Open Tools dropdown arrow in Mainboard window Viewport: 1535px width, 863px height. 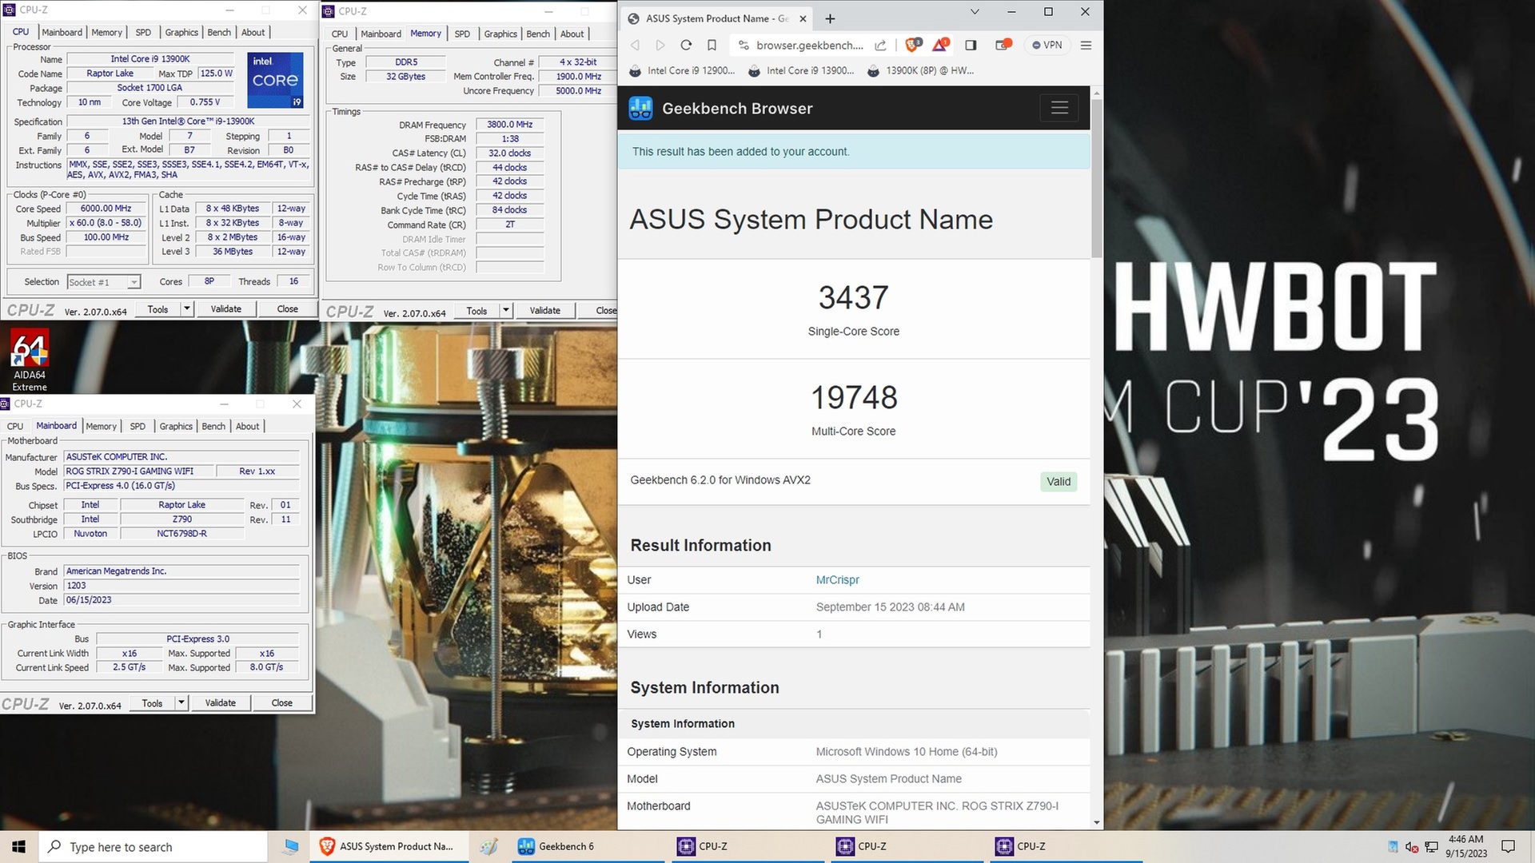pos(181,702)
